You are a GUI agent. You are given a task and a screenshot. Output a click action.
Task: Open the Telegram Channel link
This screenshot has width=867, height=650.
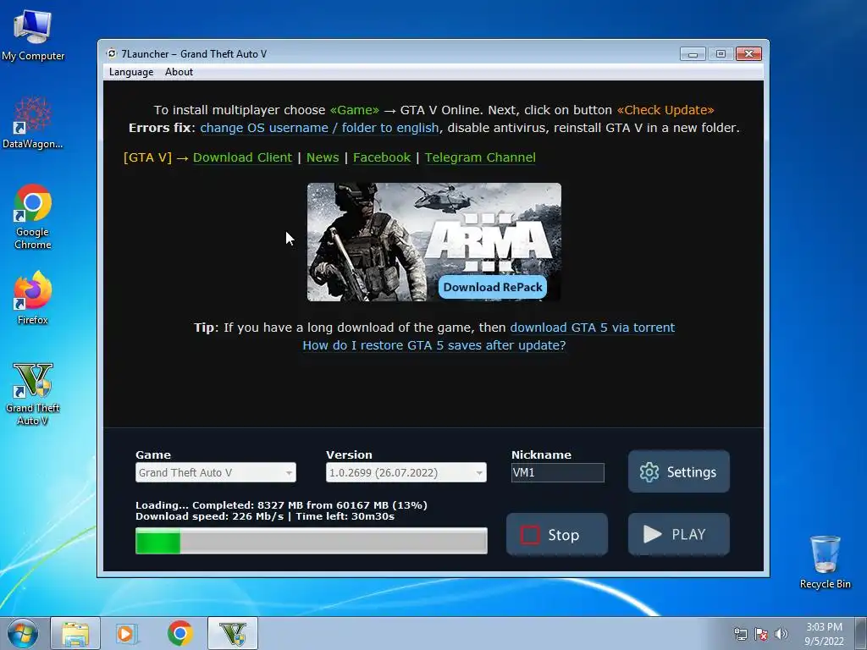[480, 157]
